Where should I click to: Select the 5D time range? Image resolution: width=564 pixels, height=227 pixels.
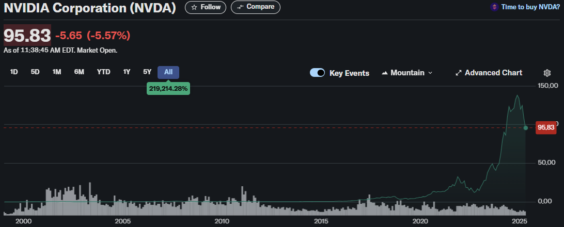35,72
